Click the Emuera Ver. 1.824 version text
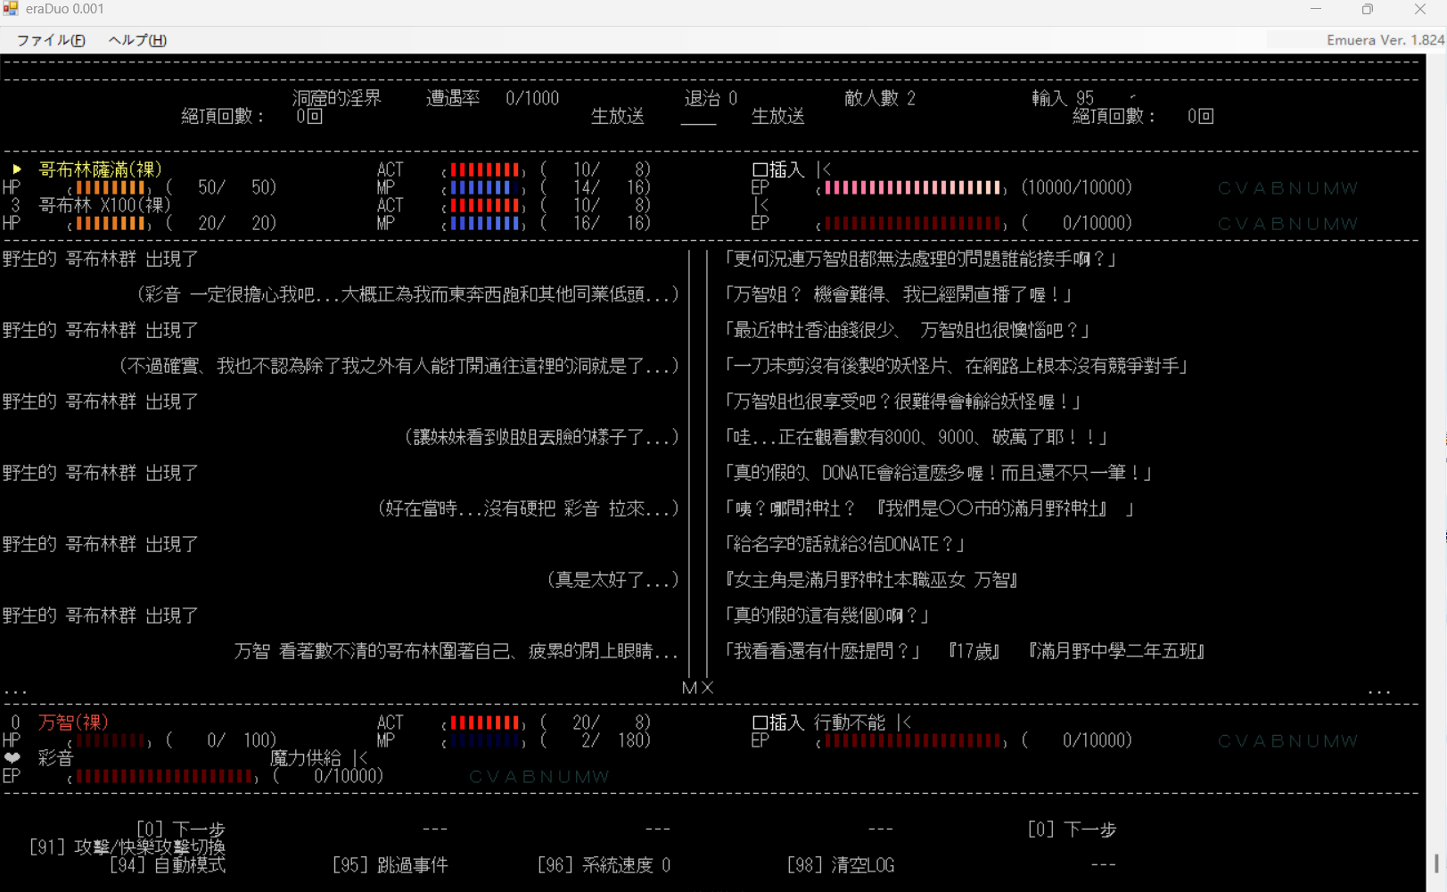The width and height of the screenshot is (1447, 892). [x=1385, y=40]
